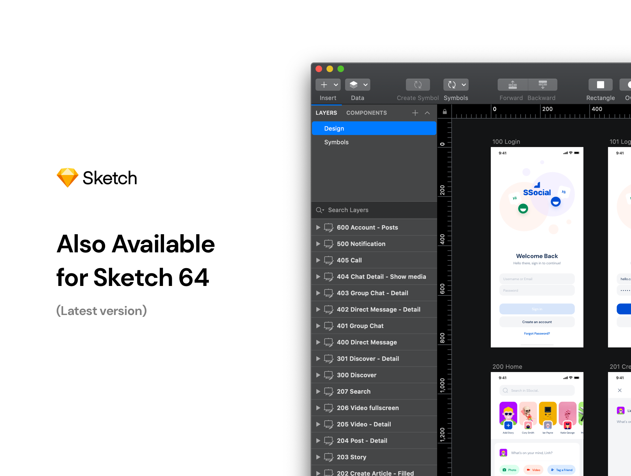631x476 pixels.
Task: Switch to the Components tab
Action: 366,113
